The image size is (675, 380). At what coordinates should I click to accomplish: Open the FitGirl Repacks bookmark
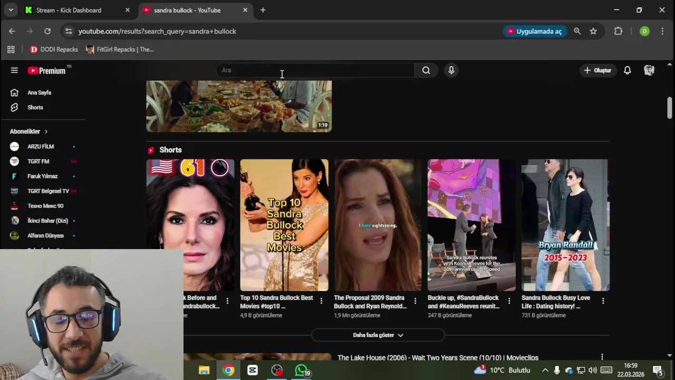click(x=120, y=50)
